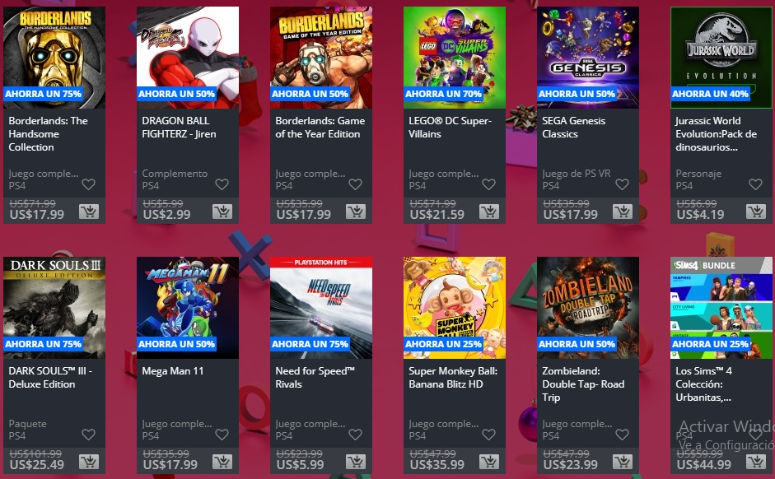This screenshot has height=479, width=775.
Task: Add SEGA Genesis Classics to cart
Action: coord(623,212)
